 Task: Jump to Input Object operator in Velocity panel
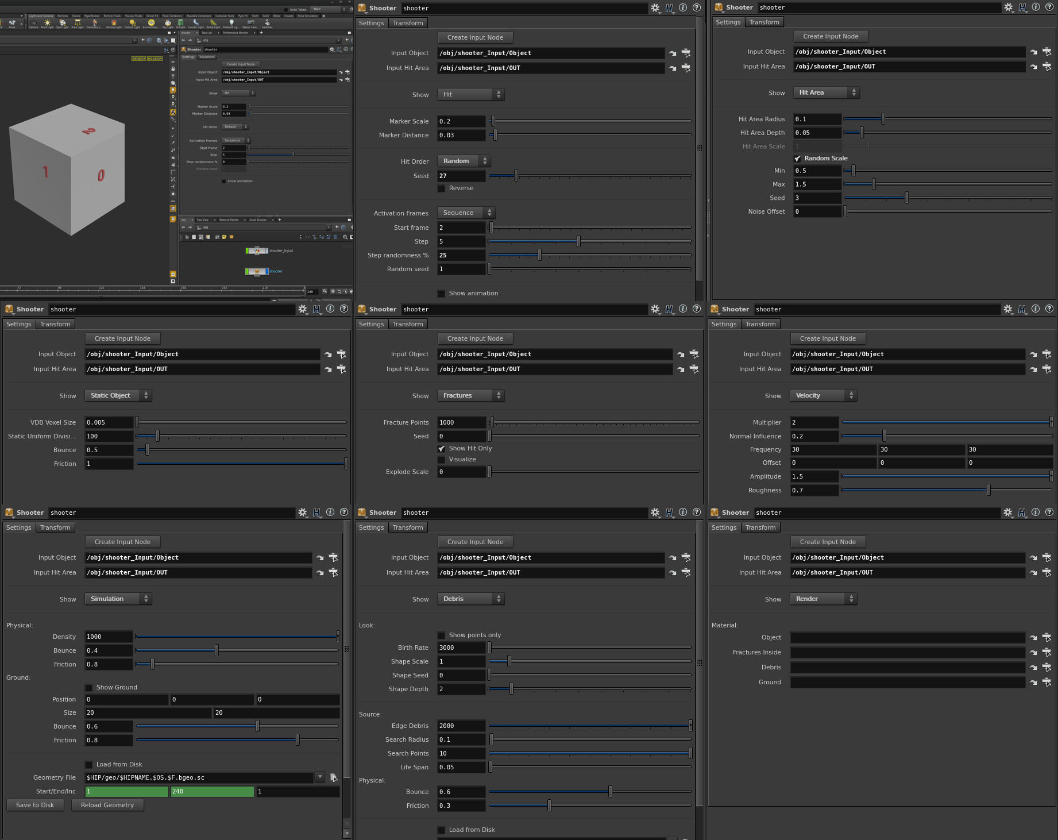pos(1033,354)
